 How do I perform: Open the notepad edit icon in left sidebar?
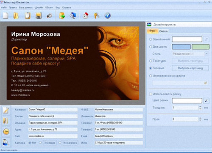tap(6, 110)
